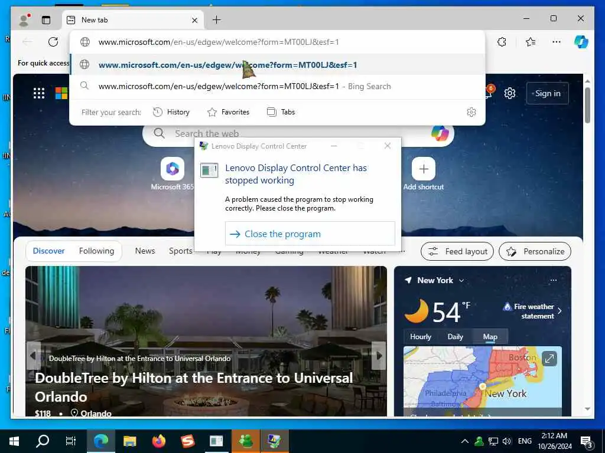This screenshot has width=605, height=453.
Task: Show hidden system tray icons
Action: (465, 441)
